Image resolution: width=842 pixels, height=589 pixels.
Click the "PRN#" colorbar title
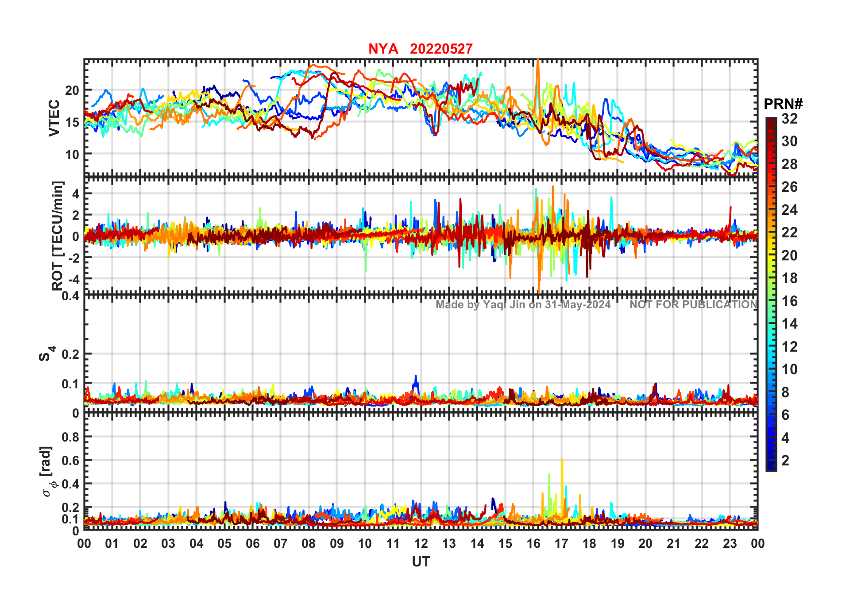pos(783,104)
